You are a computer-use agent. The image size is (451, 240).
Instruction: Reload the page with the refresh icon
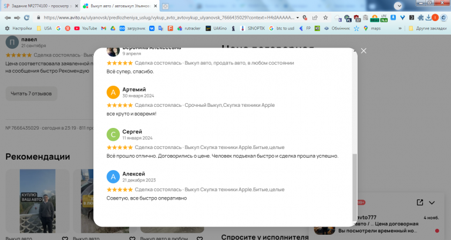click(x=27, y=18)
